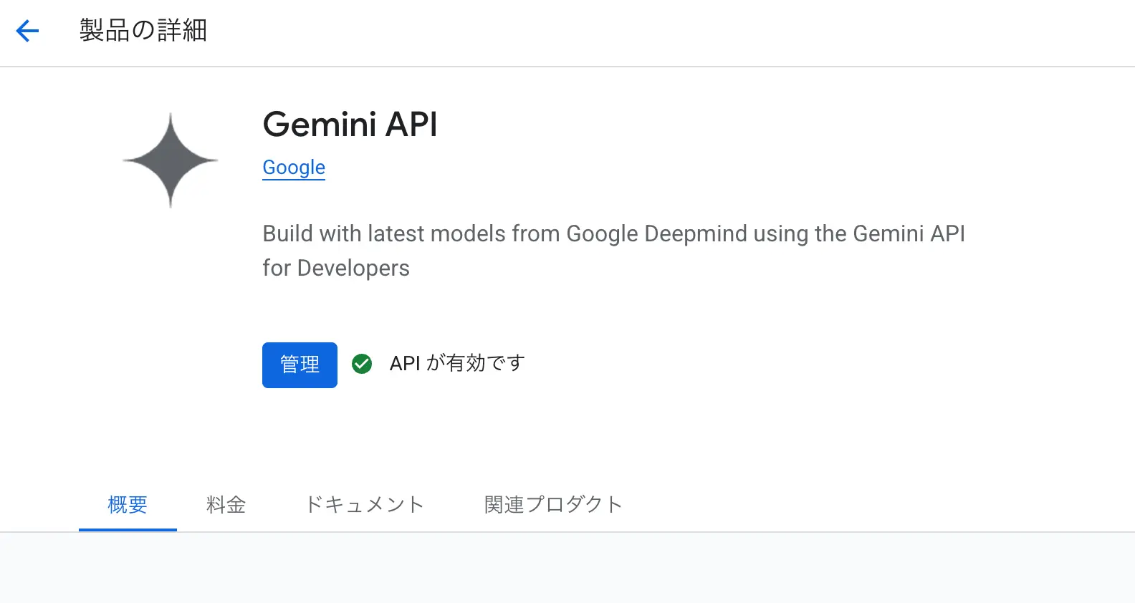The width and height of the screenshot is (1135, 603).
Task: Select the 概要 tab
Action: (x=128, y=505)
